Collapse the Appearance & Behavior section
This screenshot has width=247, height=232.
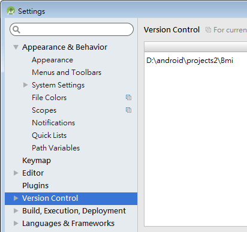[16, 47]
